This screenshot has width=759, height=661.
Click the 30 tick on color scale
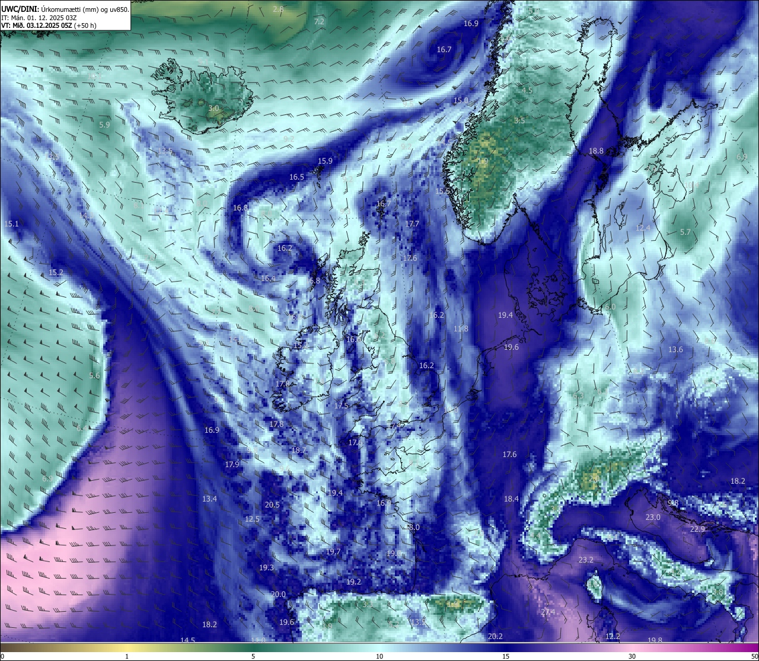(632, 656)
